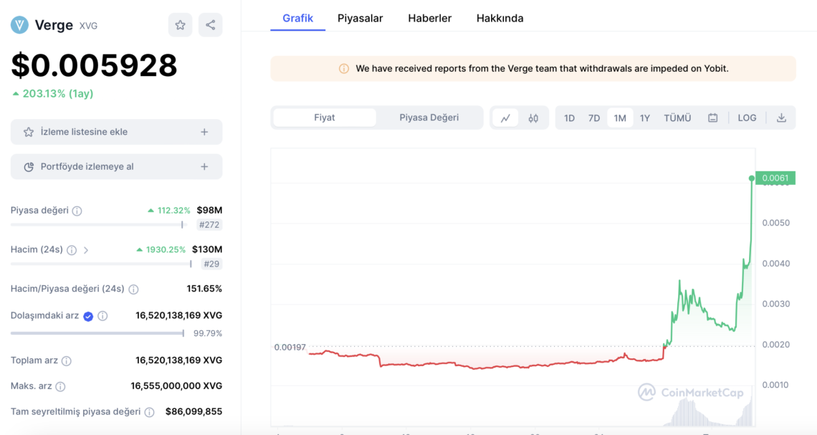Click the verified badge by Dolaşımdaki arz

(x=88, y=316)
